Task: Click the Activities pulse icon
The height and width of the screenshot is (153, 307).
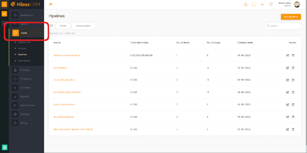Action: click(15, 88)
